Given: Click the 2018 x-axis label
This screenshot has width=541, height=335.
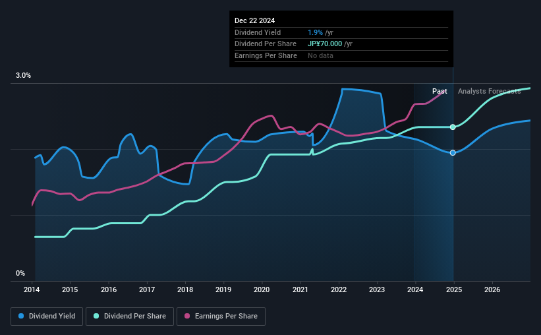Looking at the screenshot, I should click(x=185, y=289).
